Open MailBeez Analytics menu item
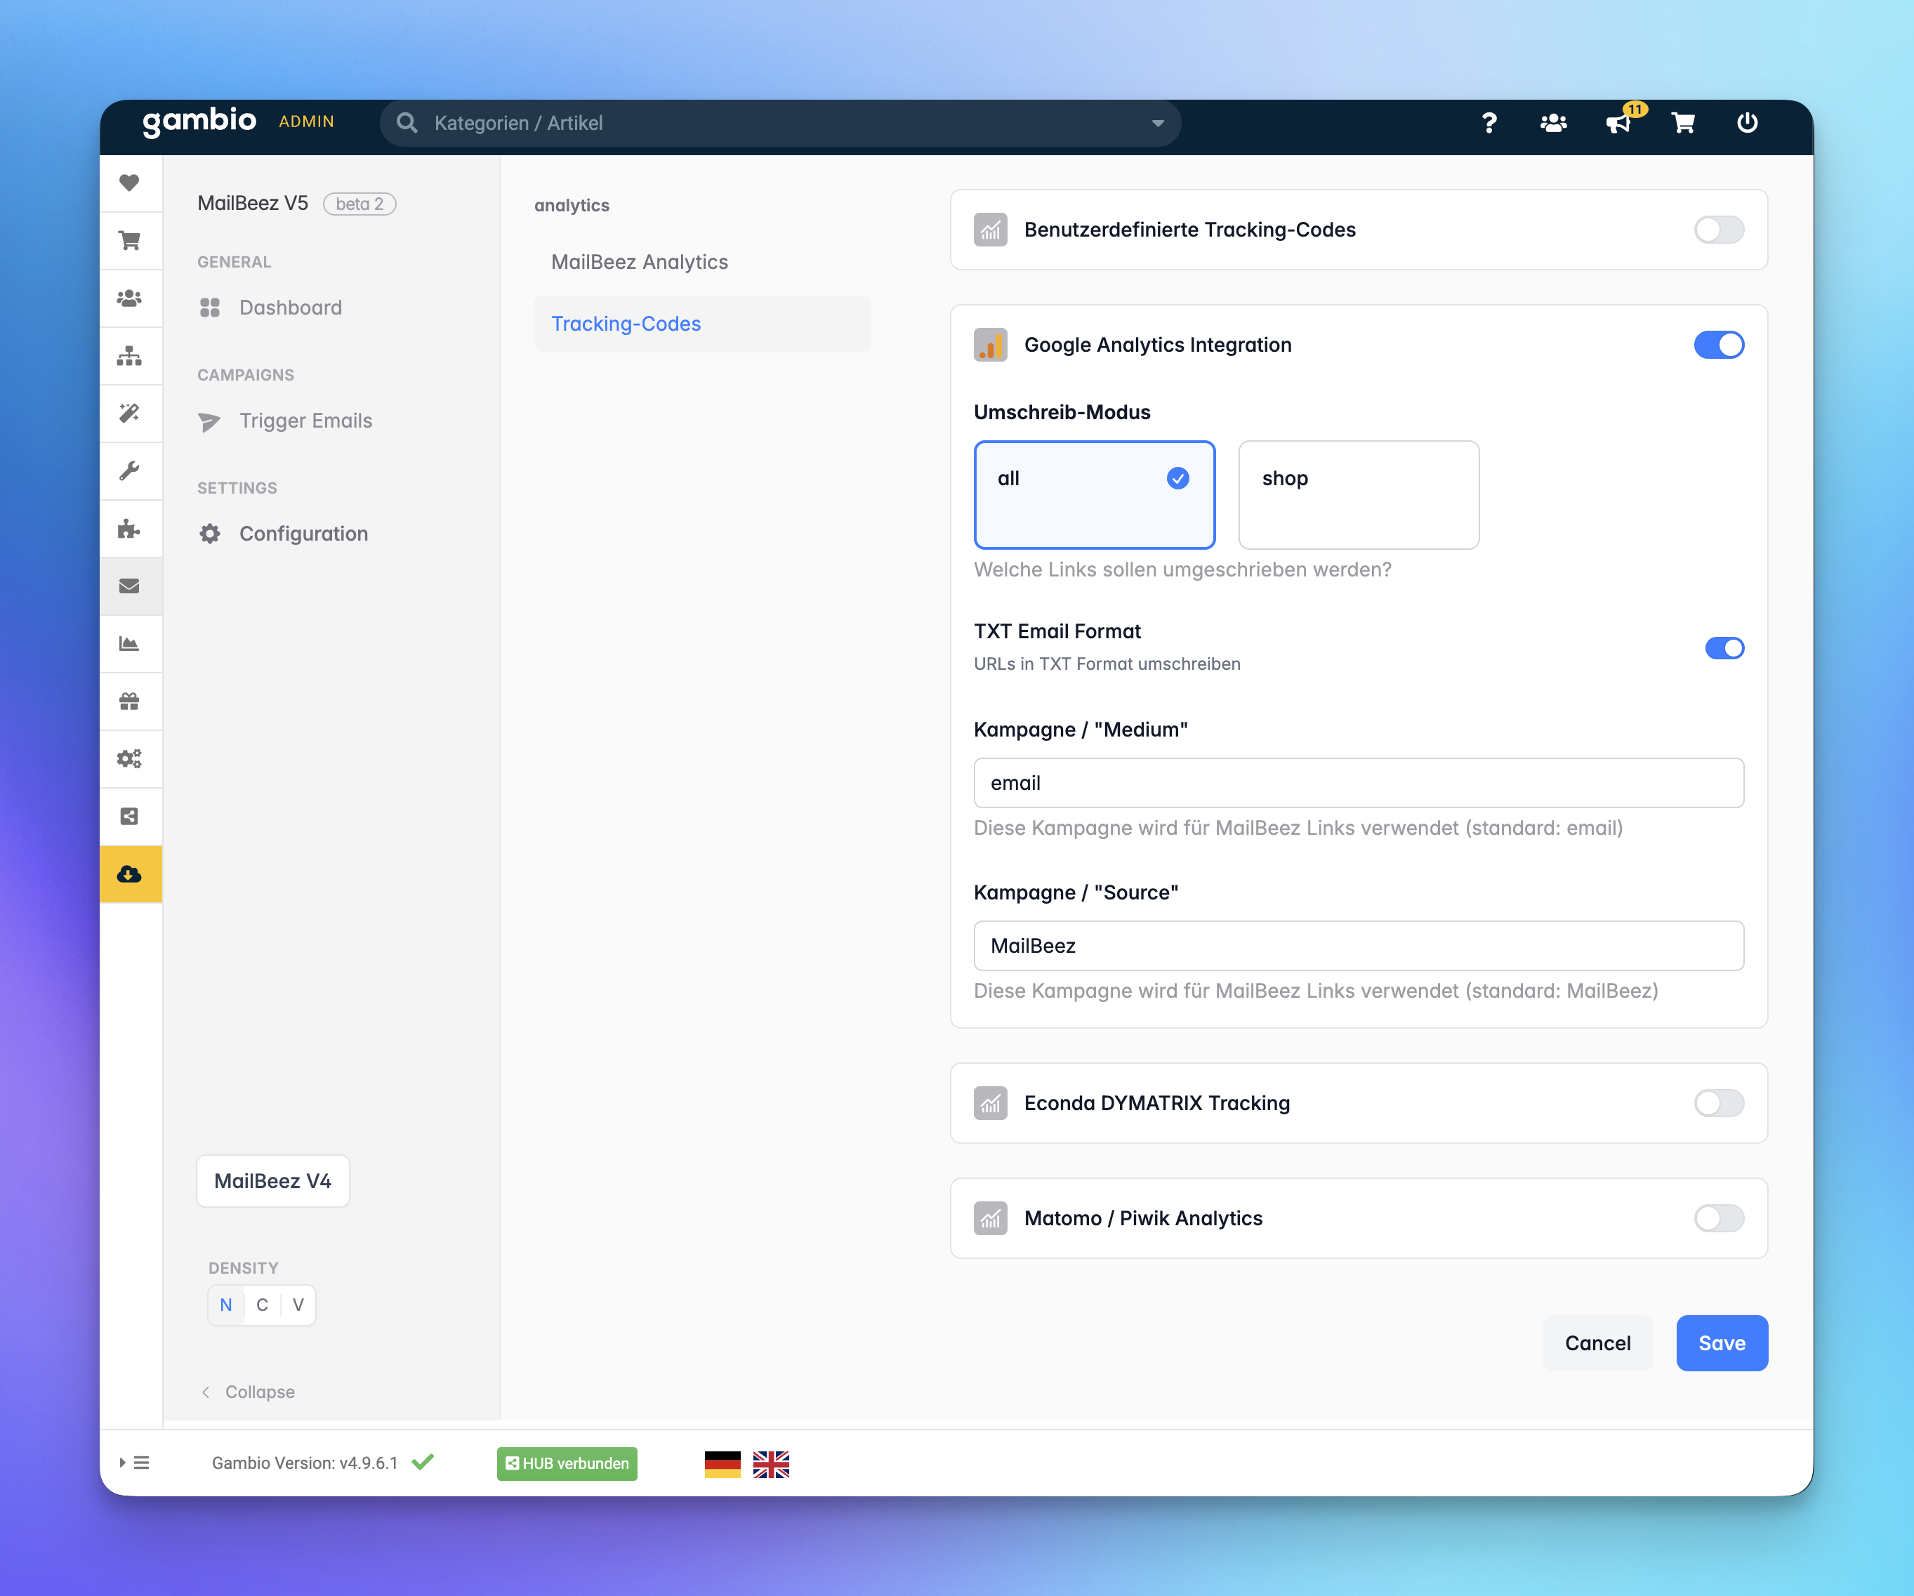 click(x=639, y=263)
